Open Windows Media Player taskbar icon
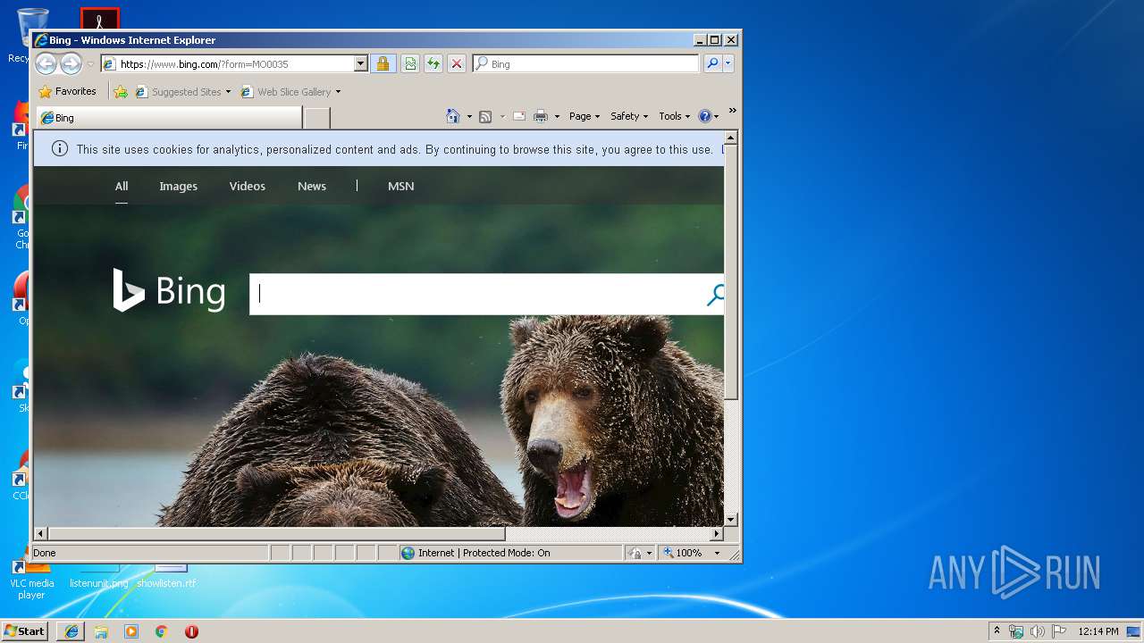Screen dimensions: 1144x643 click(x=131, y=631)
